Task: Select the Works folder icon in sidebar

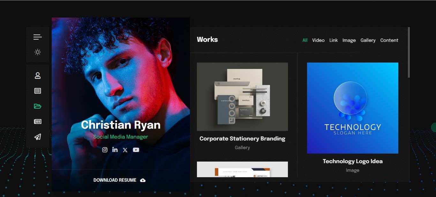Action: (38, 106)
